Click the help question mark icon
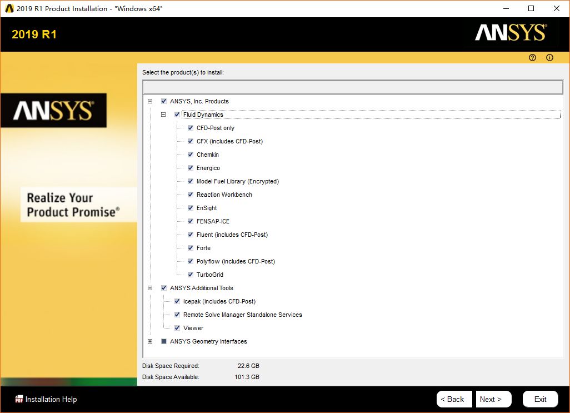570x413 pixels. click(532, 58)
